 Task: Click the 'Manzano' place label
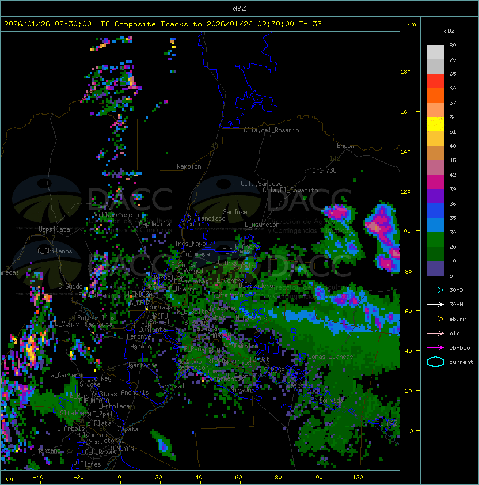tap(48, 450)
